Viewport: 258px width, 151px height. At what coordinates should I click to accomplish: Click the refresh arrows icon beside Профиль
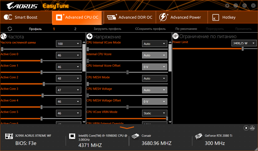click(10, 29)
